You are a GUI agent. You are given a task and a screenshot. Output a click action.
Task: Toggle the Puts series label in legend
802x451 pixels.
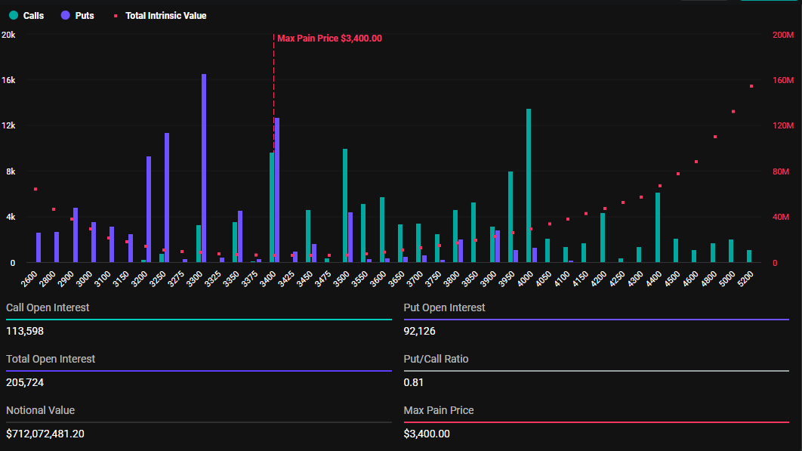pos(85,15)
